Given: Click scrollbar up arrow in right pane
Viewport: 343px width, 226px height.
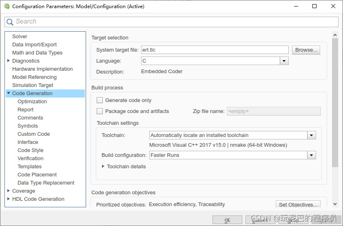Looking at the screenshot, I should point(335,35).
